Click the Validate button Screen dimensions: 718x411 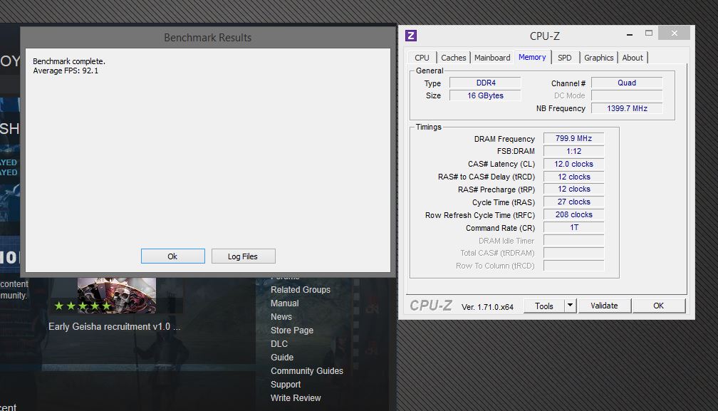[x=604, y=306]
